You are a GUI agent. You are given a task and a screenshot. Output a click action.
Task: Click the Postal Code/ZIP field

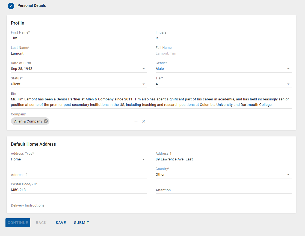click(x=79, y=190)
